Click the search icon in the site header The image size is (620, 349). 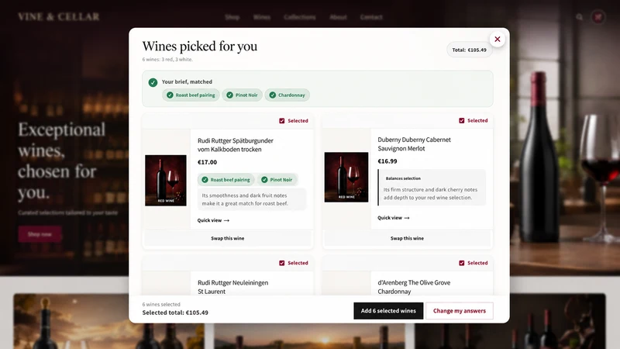click(x=579, y=17)
